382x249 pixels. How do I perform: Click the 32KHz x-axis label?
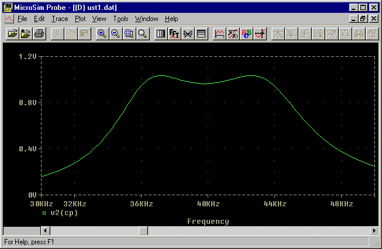75,204
